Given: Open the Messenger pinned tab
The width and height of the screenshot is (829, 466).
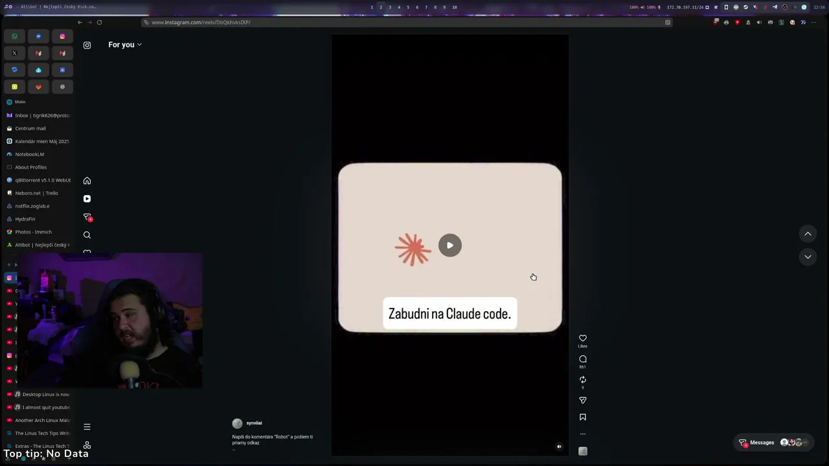Looking at the screenshot, I should tap(38, 36).
